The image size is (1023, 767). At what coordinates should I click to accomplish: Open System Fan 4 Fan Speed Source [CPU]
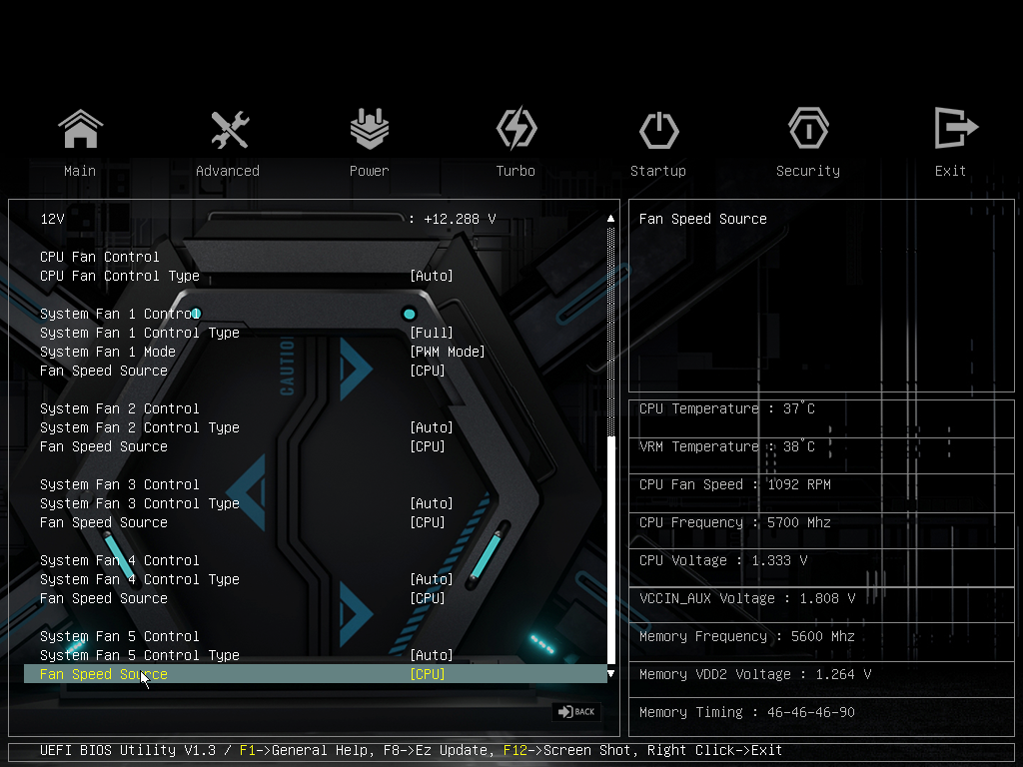pos(428,598)
